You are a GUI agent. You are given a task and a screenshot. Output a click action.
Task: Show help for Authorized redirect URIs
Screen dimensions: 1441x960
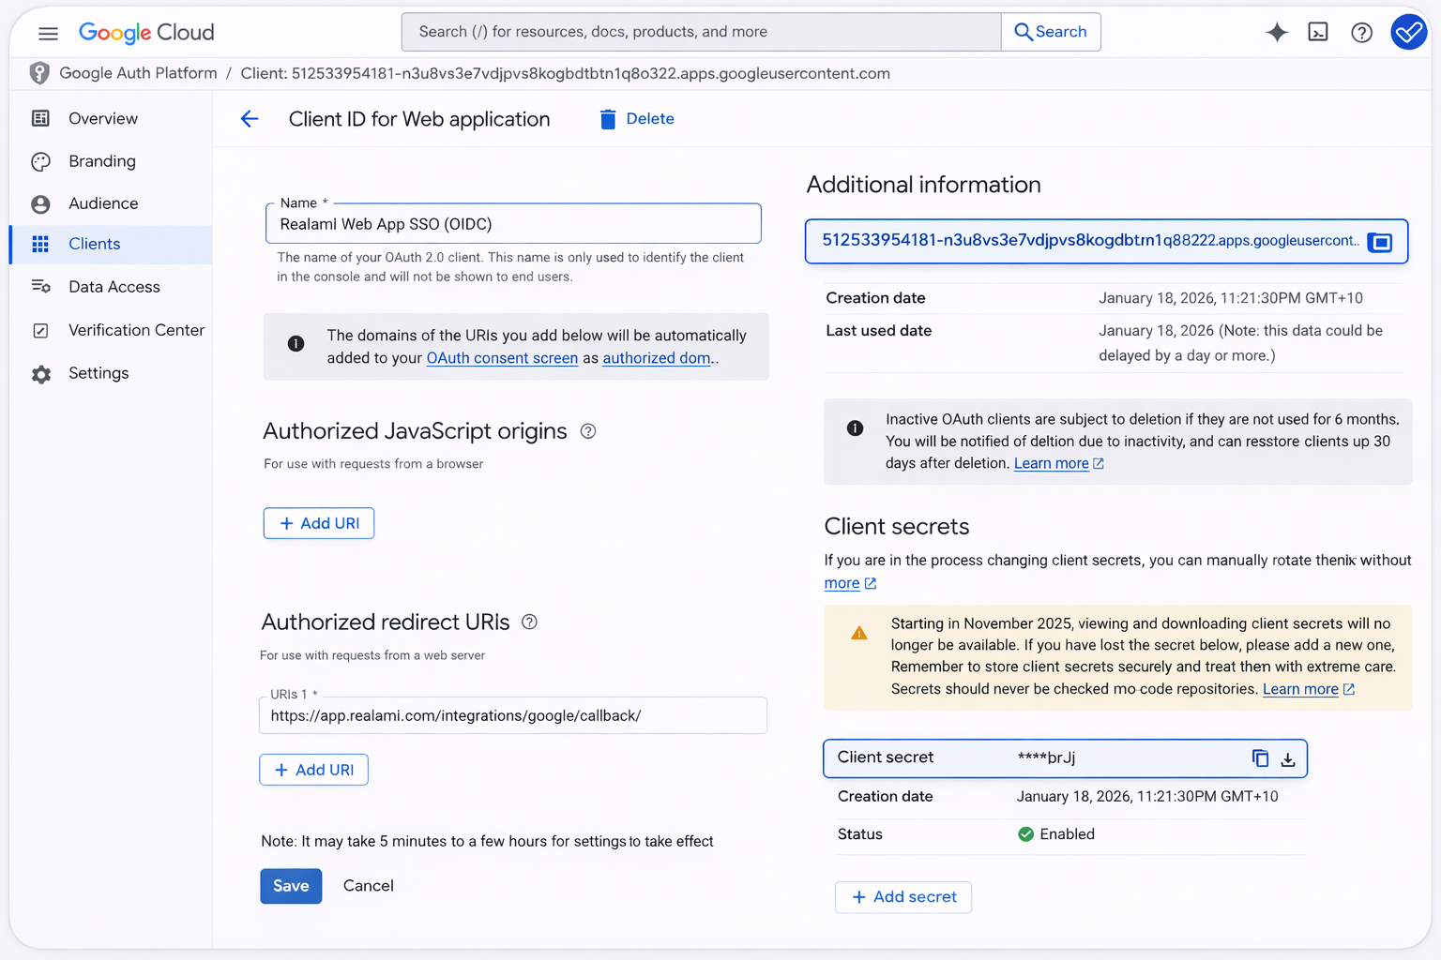529,622
